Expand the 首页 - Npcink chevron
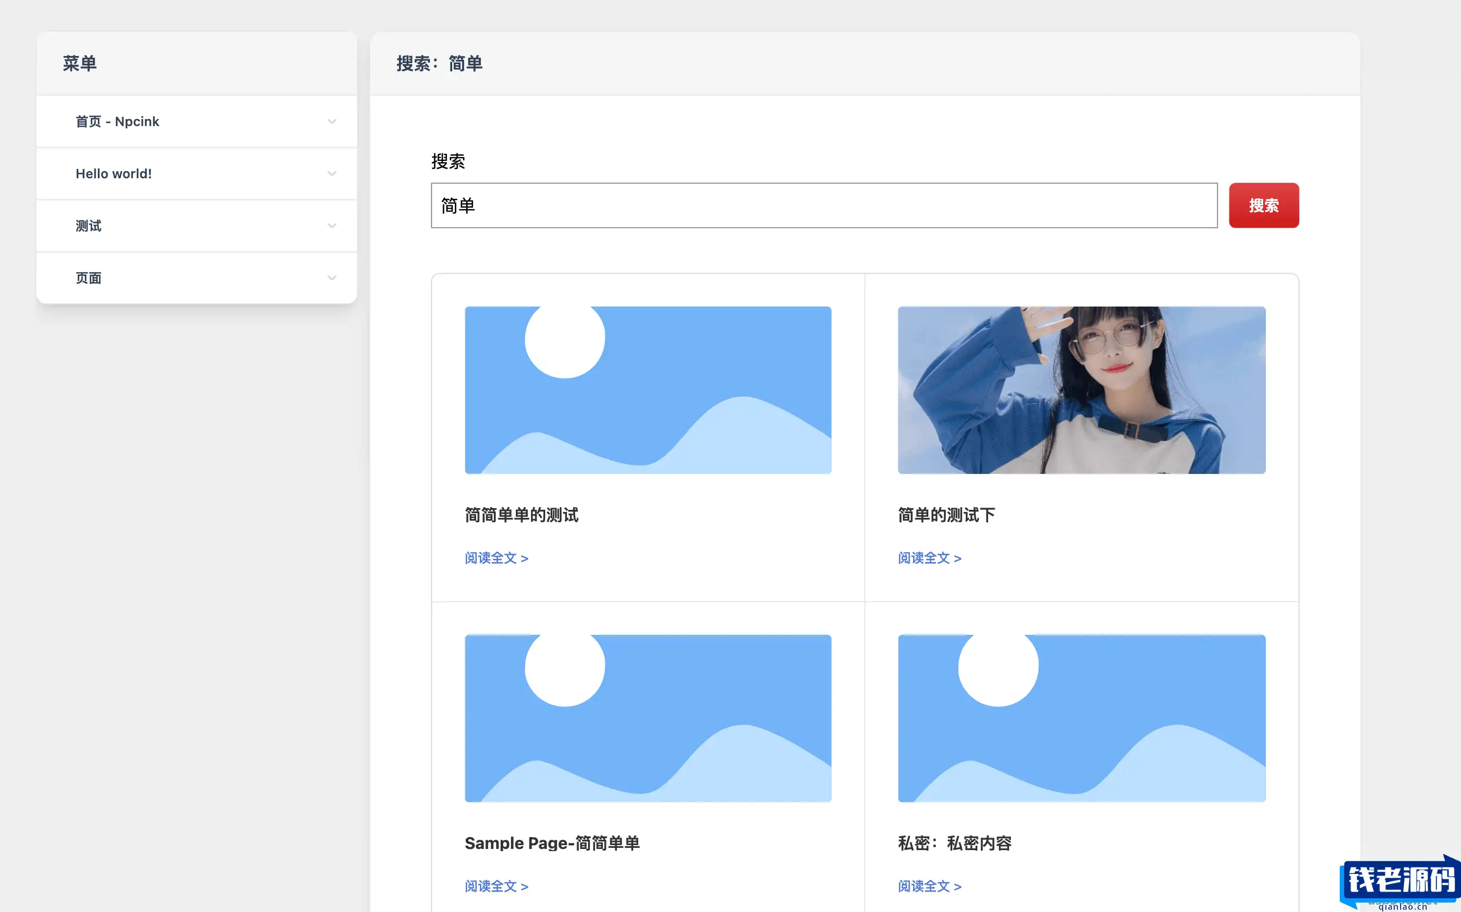Screen dimensions: 1461x912 (332, 121)
